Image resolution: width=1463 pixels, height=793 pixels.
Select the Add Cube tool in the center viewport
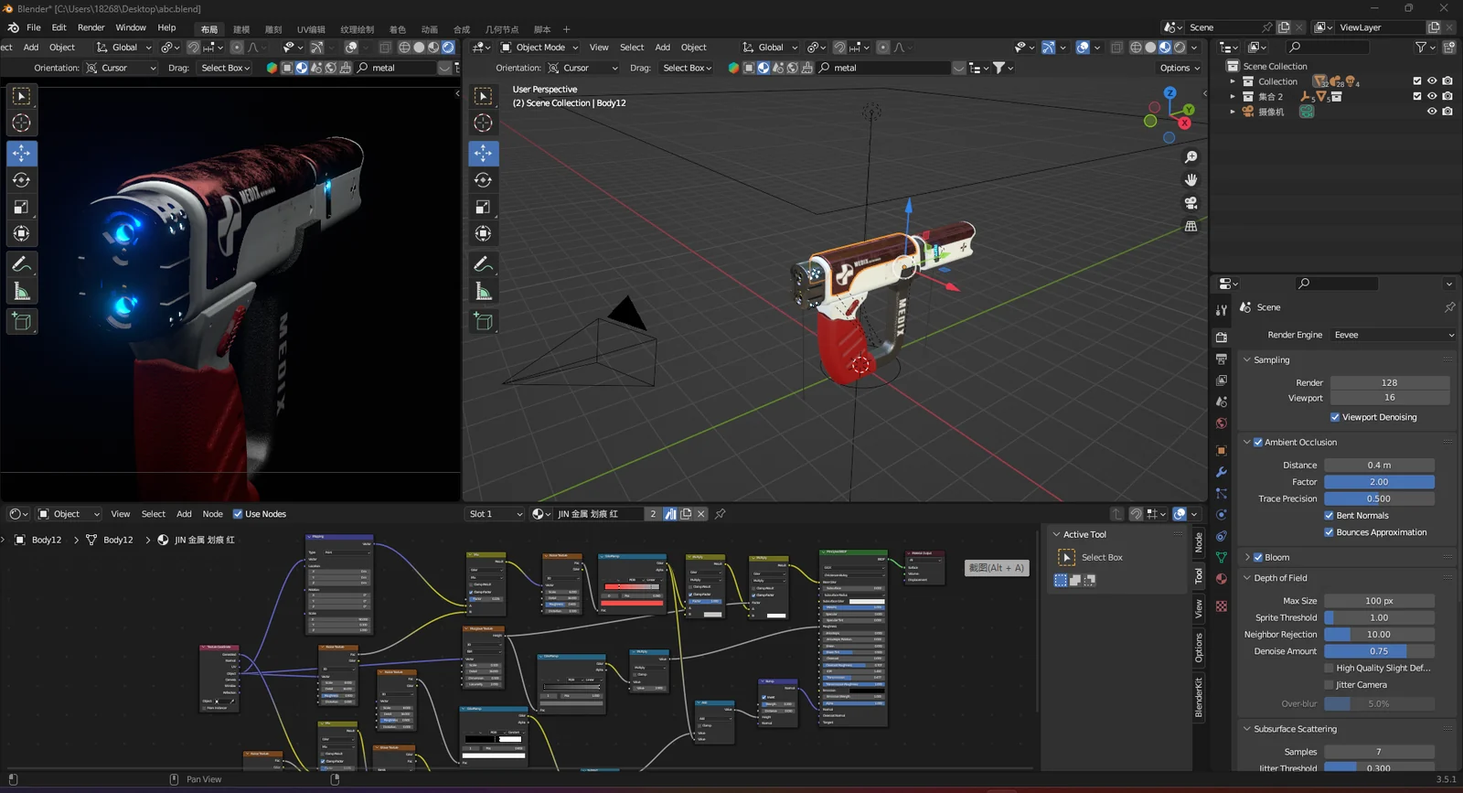pos(484,321)
